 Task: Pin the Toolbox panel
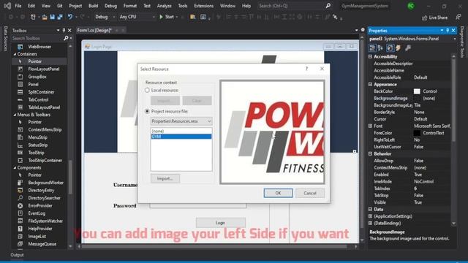coord(64,31)
